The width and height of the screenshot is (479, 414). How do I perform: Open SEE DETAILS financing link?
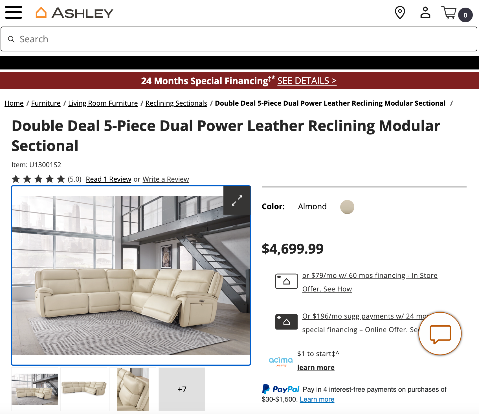pos(307,81)
